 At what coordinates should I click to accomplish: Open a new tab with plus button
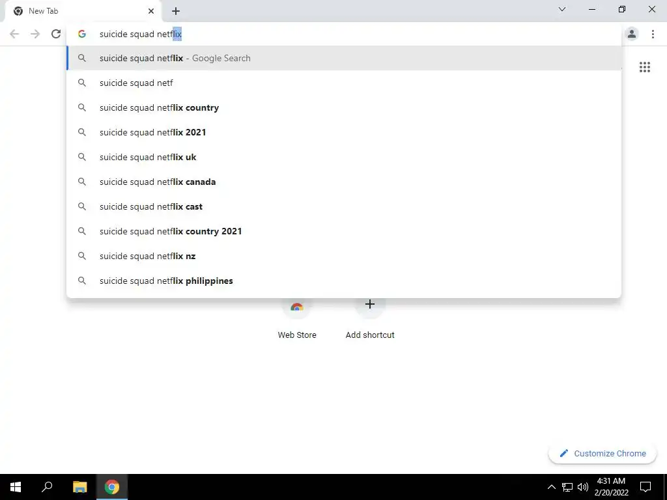point(176,11)
